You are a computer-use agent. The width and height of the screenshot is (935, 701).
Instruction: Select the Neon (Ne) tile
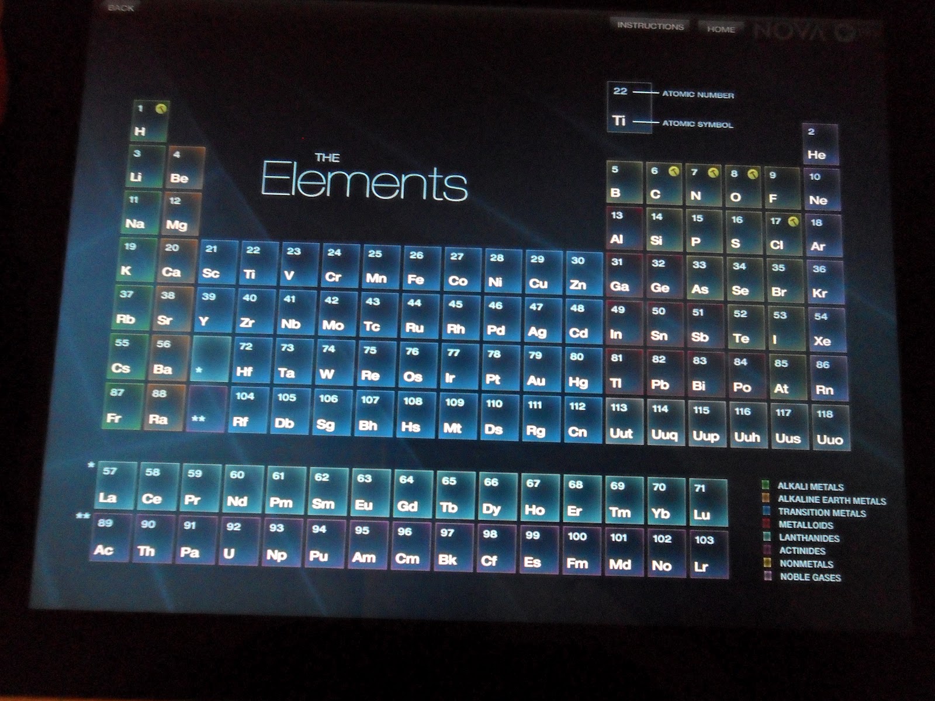822,189
